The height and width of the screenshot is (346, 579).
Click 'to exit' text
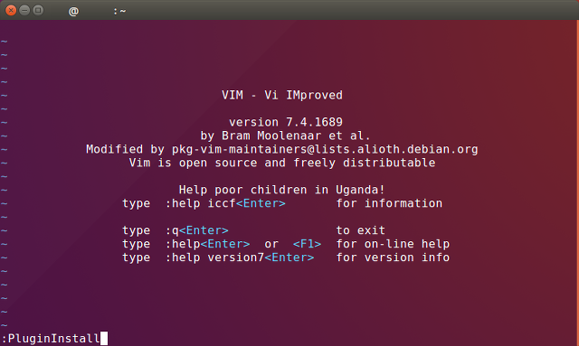(360, 230)
